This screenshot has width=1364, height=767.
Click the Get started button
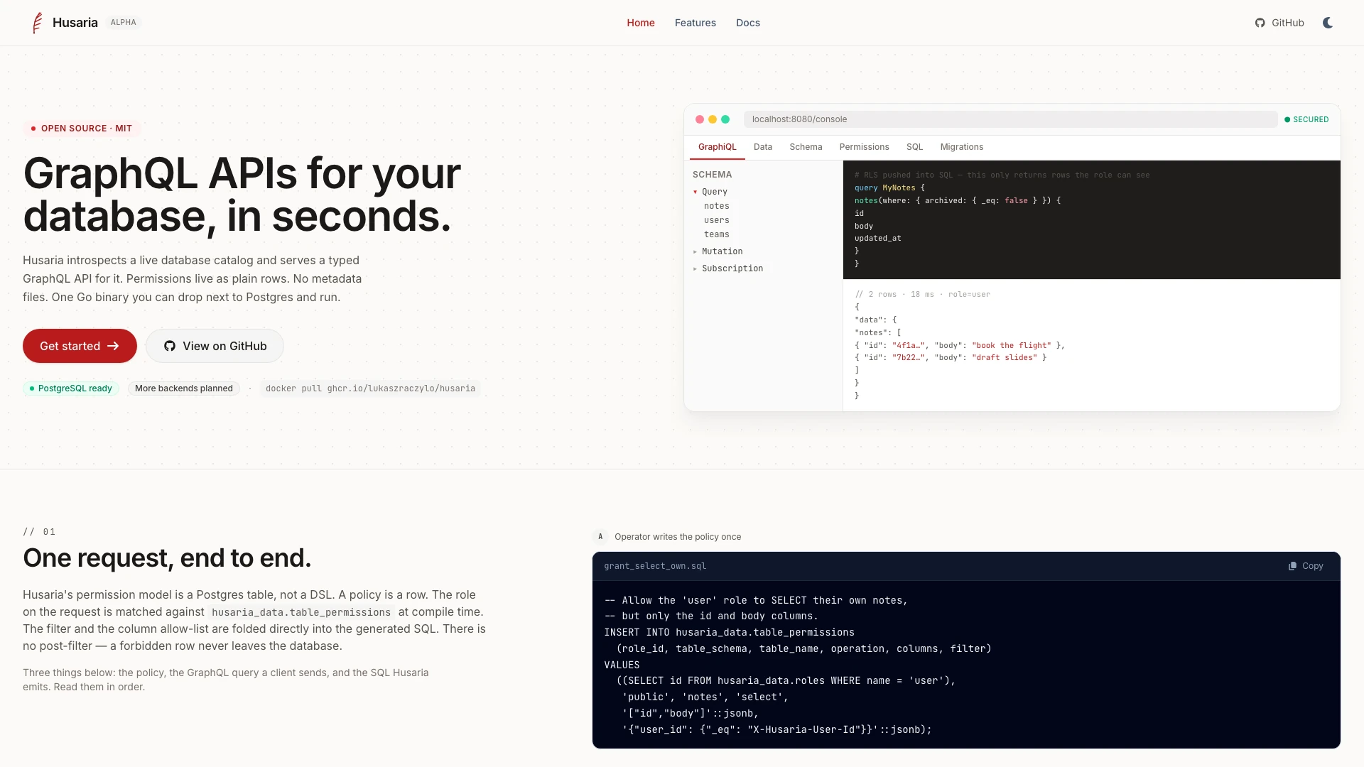[x=80, y=346]
